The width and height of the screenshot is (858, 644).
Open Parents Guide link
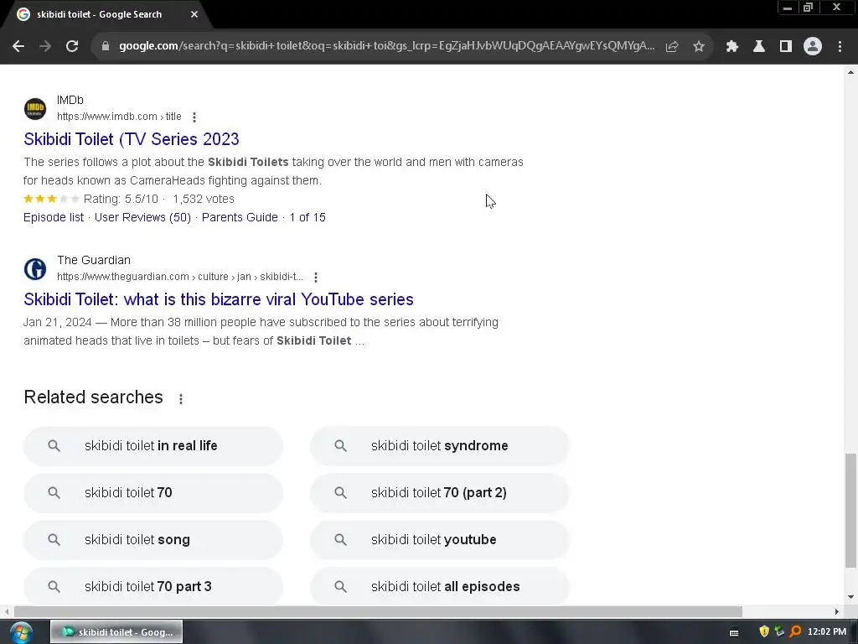pos(240,217)
